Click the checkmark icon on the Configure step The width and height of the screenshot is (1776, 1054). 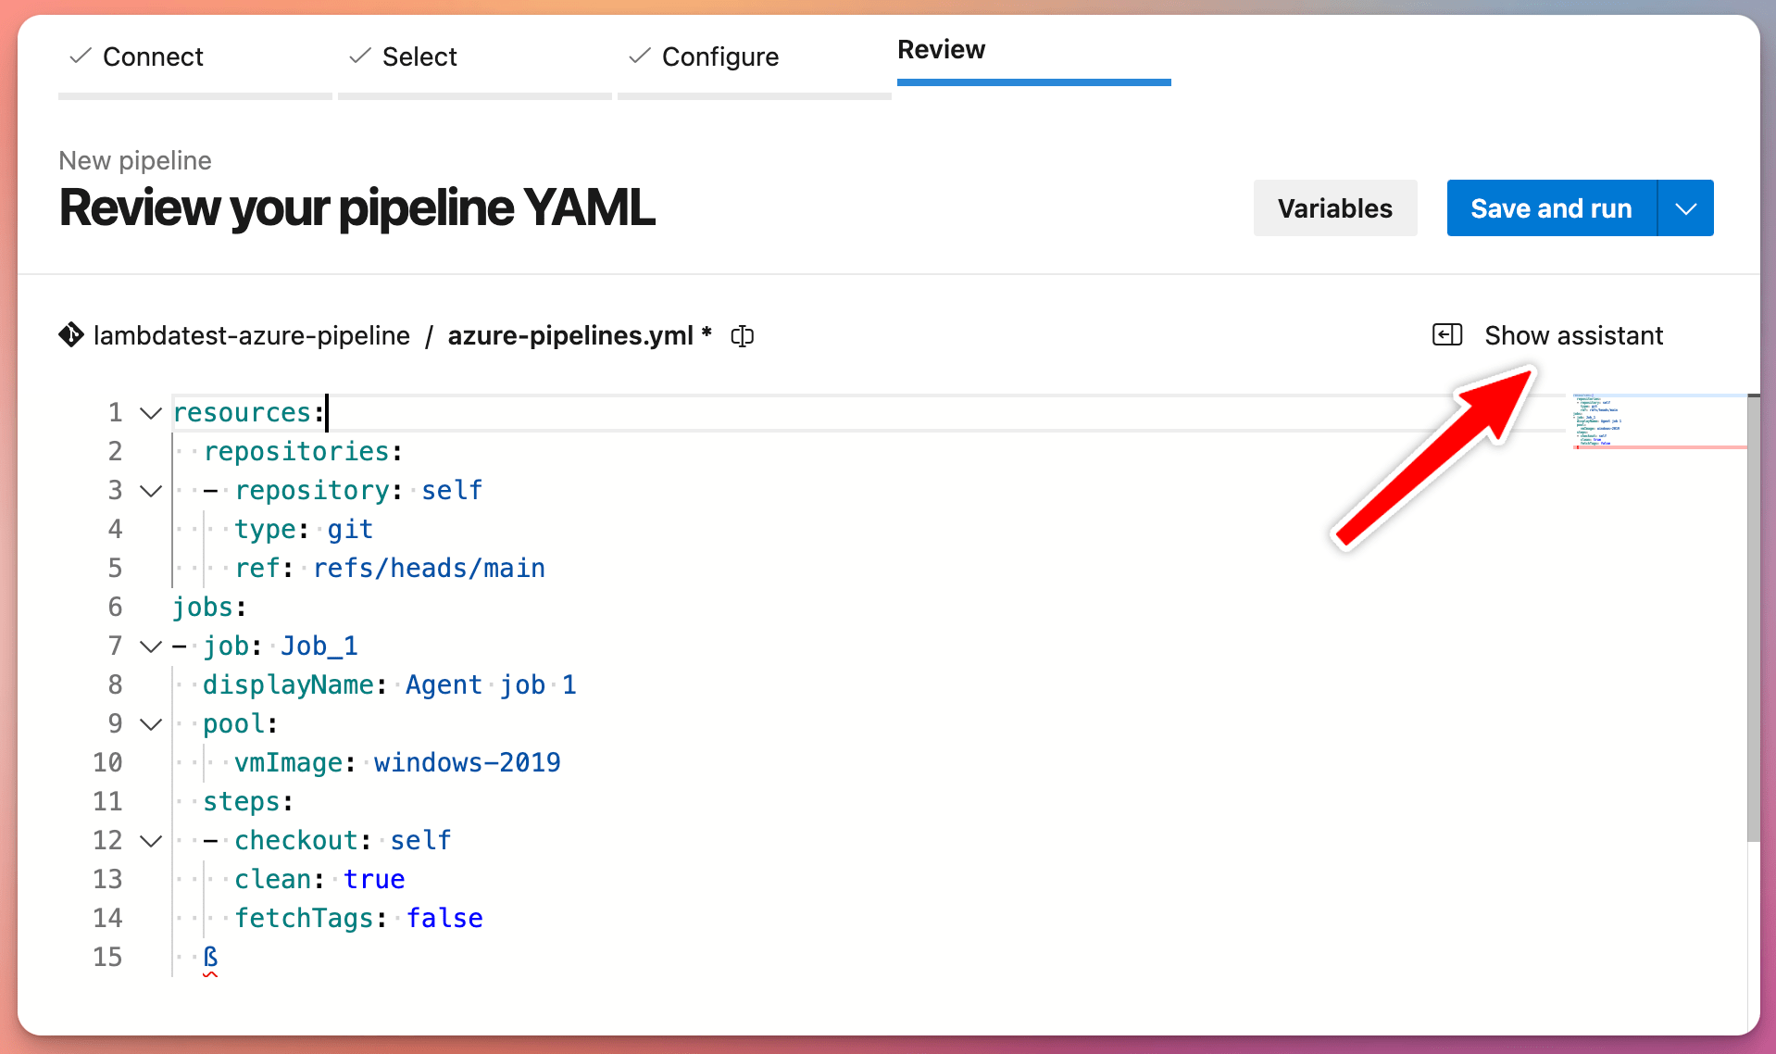[638, 56]
